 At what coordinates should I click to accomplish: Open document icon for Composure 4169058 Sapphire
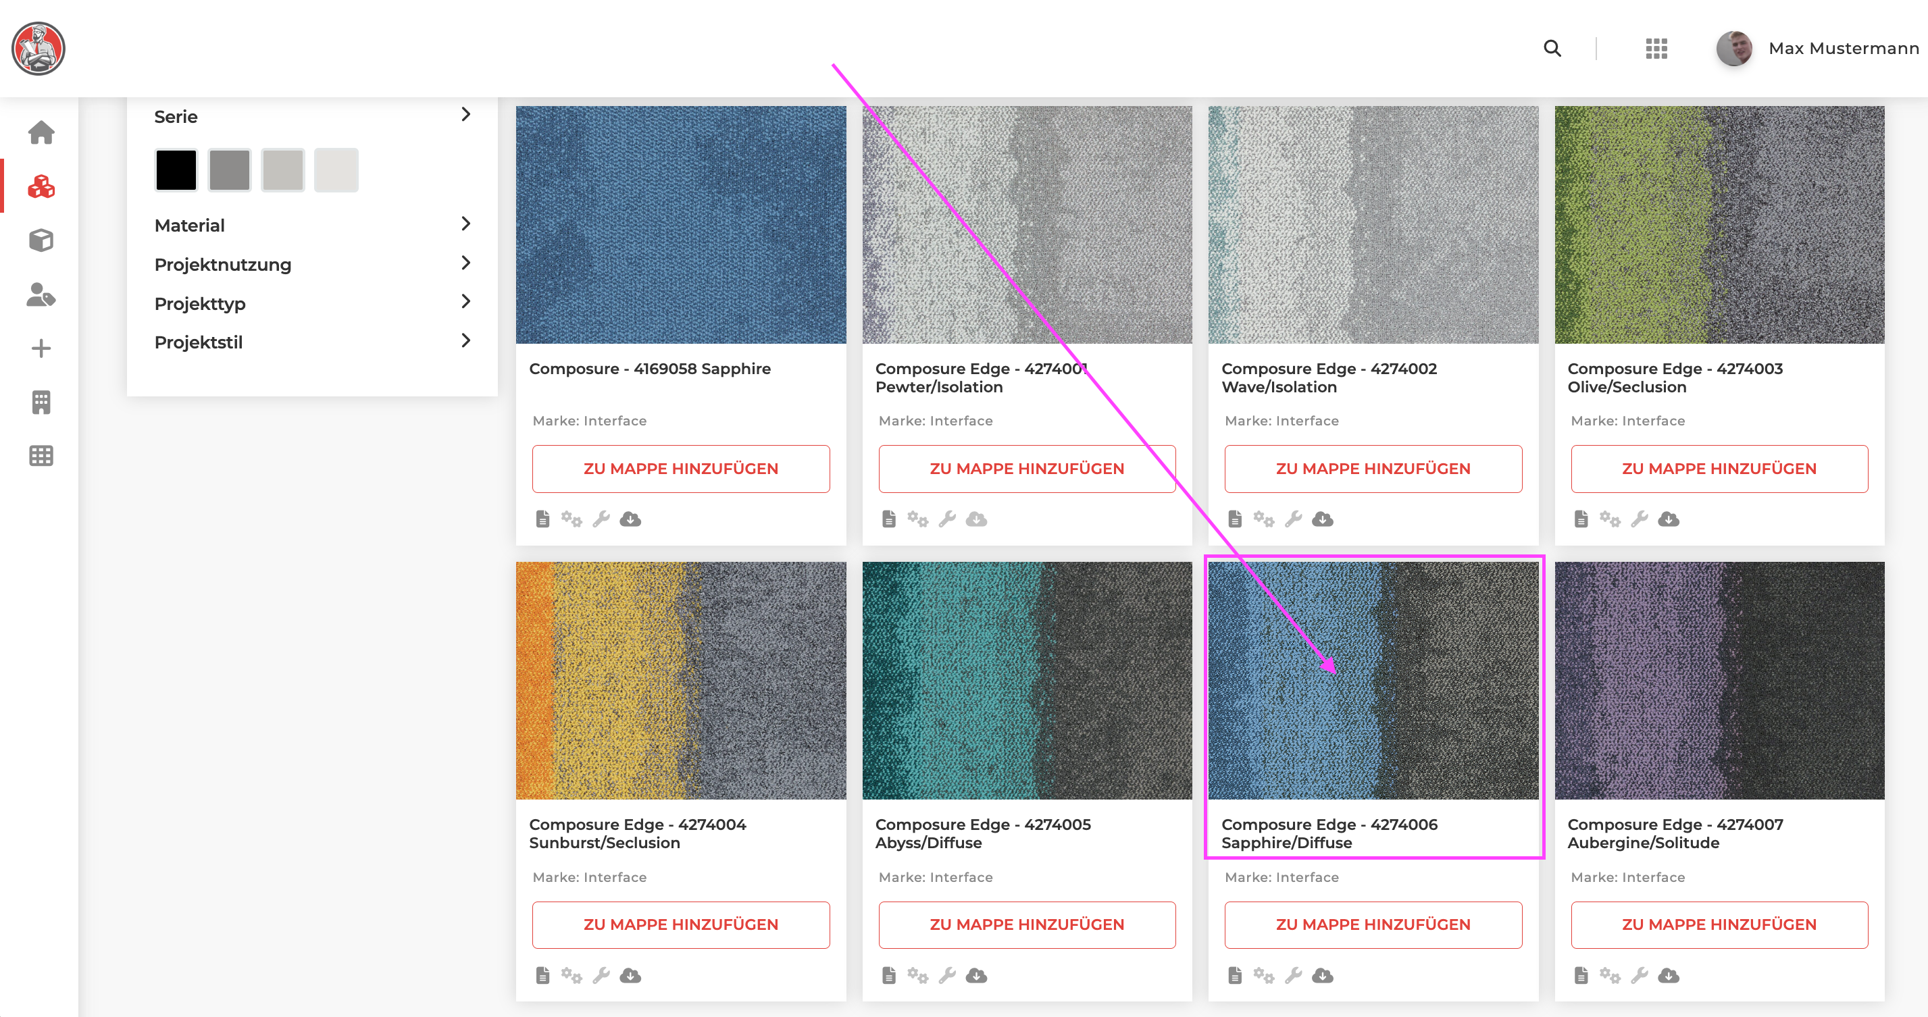click(542, 519)
